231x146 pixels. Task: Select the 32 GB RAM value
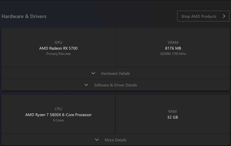pyautogui.click(x=173, y=117)
